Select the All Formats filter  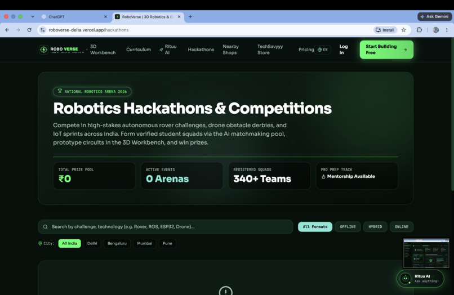(315, 227)
